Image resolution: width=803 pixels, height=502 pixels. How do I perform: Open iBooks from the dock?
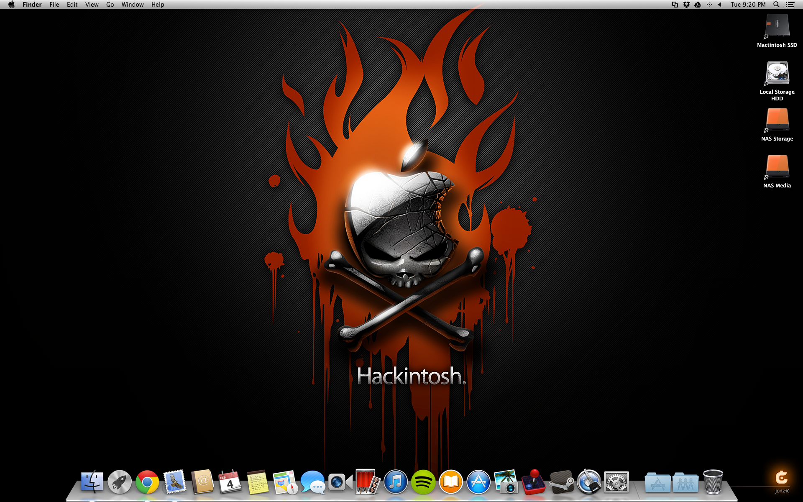click(x=451, y=482)
